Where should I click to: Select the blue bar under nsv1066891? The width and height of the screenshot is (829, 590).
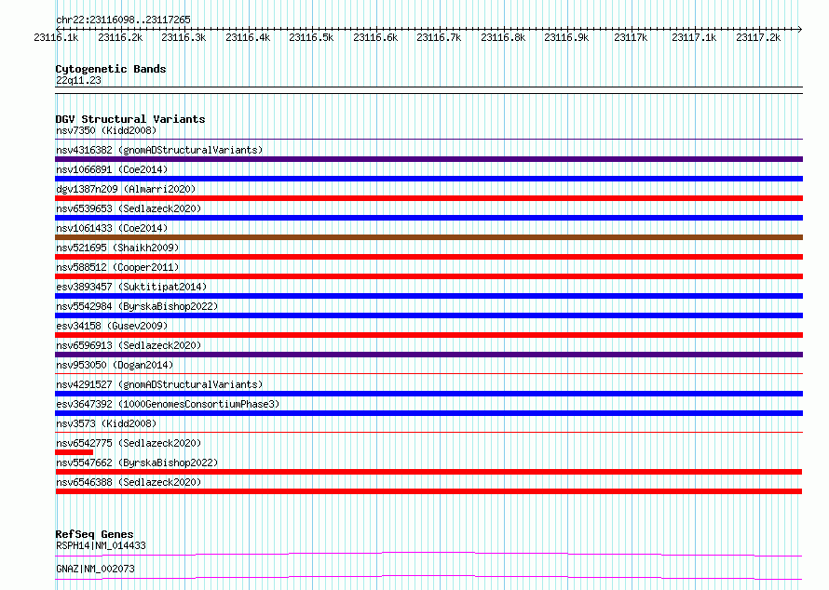click(x=428, y=179)
